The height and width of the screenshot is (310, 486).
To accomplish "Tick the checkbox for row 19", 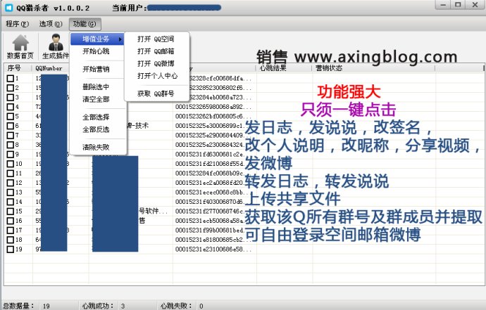I will tap(11, 249).
